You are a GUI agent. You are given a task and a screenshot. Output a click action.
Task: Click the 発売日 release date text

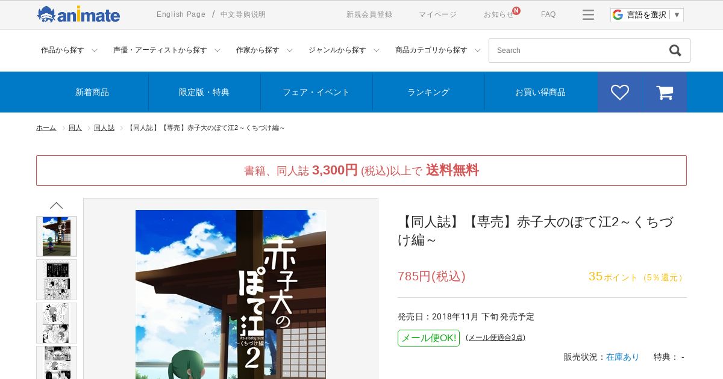[x=466, y=316]
